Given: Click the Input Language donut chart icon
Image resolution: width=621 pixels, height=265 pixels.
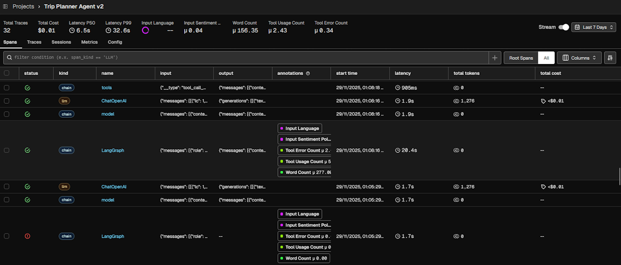Looking at the screenshot, I should click(x=145, y=30).
